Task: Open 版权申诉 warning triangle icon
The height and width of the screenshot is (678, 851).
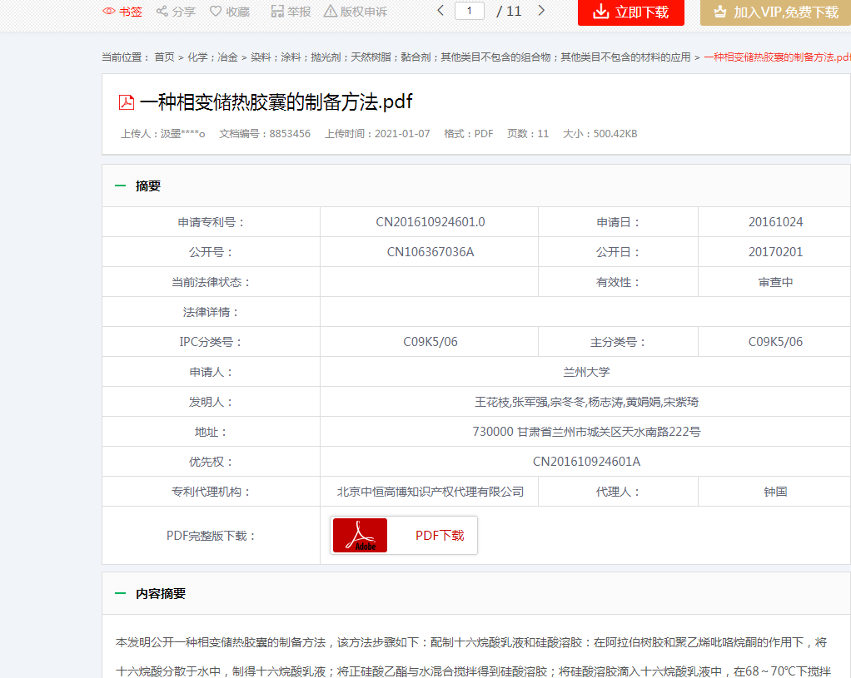Action: pyautogui.click(x=331, y=12)
